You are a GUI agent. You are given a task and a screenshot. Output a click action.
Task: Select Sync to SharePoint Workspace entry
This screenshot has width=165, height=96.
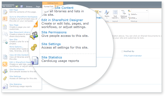[x=23, y=17]
